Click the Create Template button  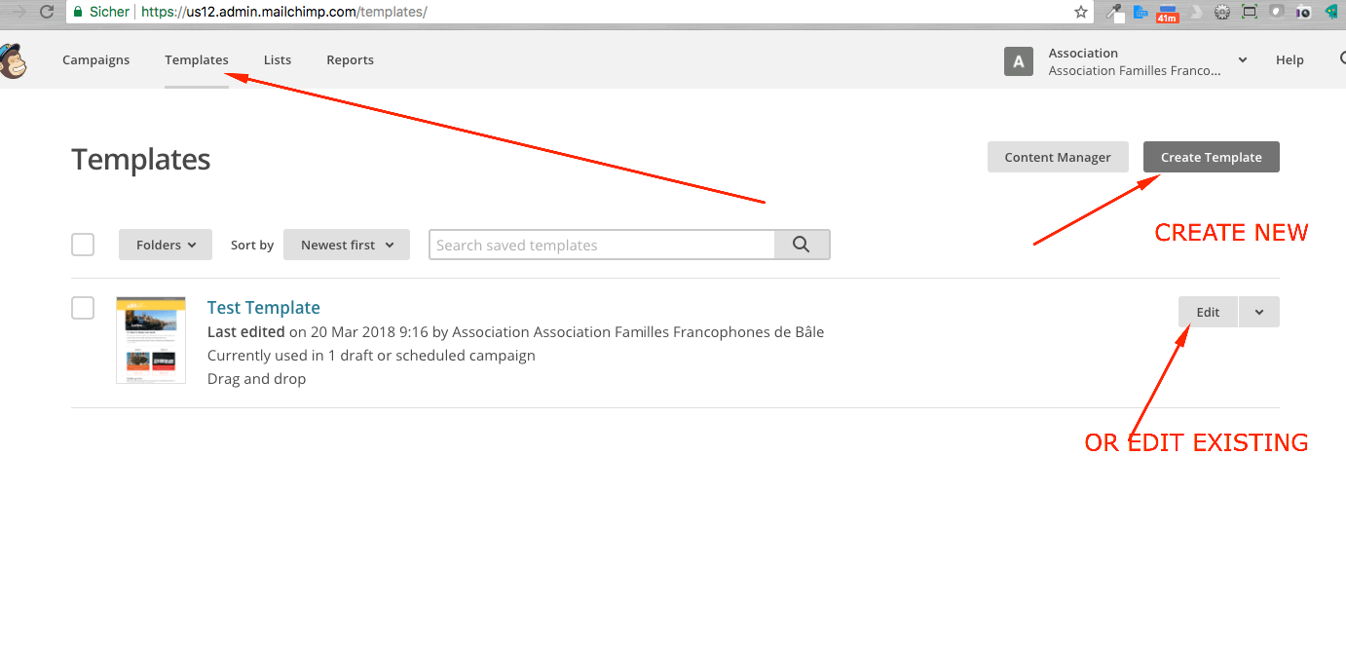pyautogui.click(x=1212, y=157)
